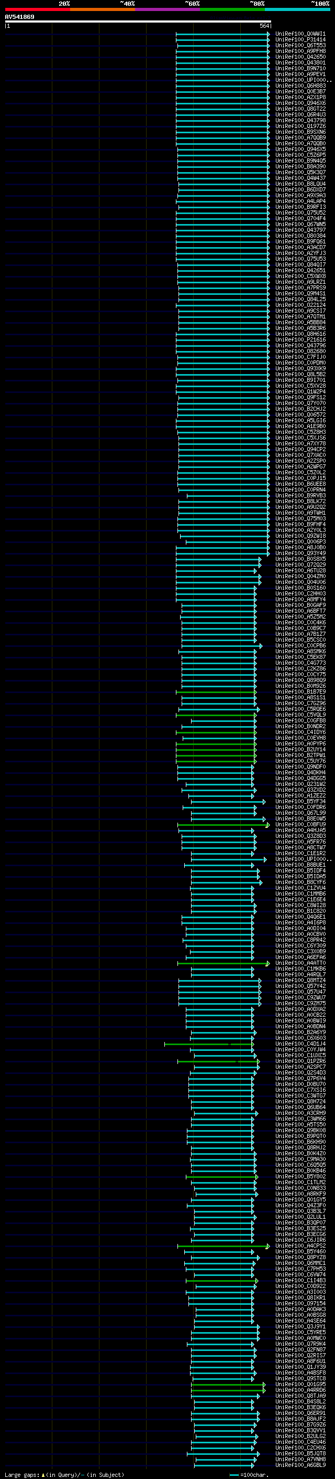This screenshot has width=335, height=1479.
Task: Click label UniRef100_Q43798
Action: 300,120
